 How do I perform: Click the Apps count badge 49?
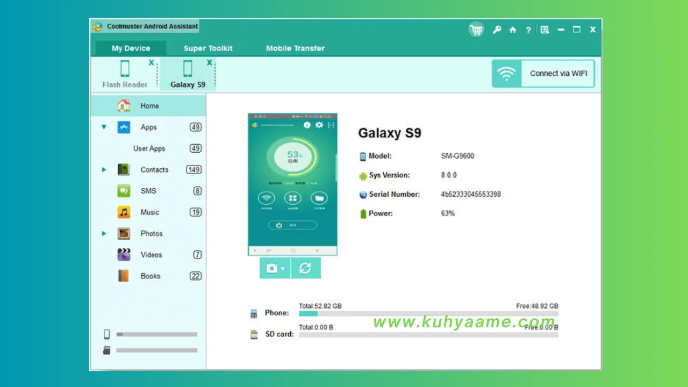point(195,127)
